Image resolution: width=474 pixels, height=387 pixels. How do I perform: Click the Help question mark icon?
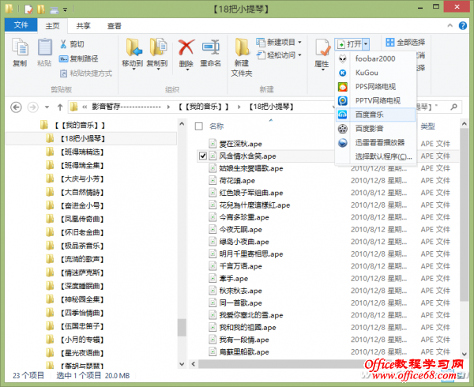click(x=462, y=26)
